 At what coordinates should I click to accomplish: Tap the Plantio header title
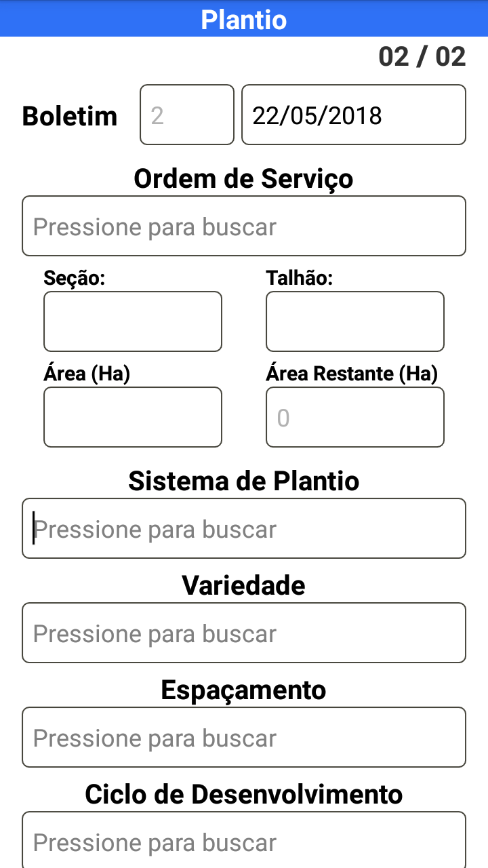click(244, 20)
